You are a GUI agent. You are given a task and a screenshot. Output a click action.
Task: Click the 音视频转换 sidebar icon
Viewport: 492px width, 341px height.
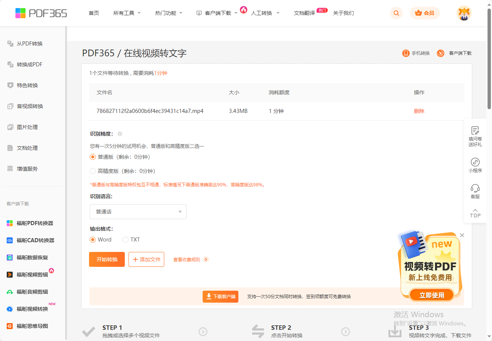point(10,106)
